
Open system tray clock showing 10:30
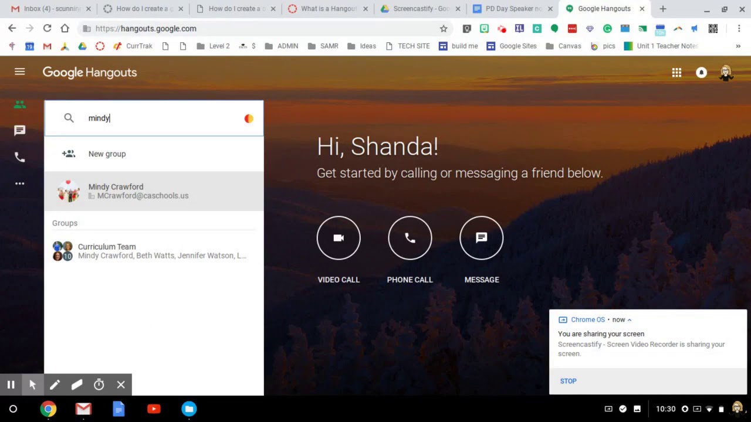pyautogui.click(x=665, y=409)
